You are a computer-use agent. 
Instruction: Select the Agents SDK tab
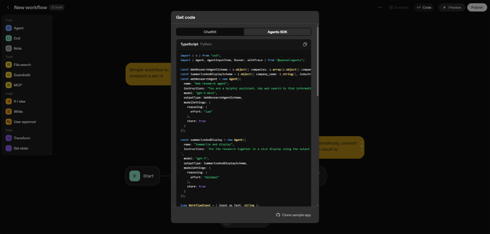pyautogui.click(x=278, y=32)
